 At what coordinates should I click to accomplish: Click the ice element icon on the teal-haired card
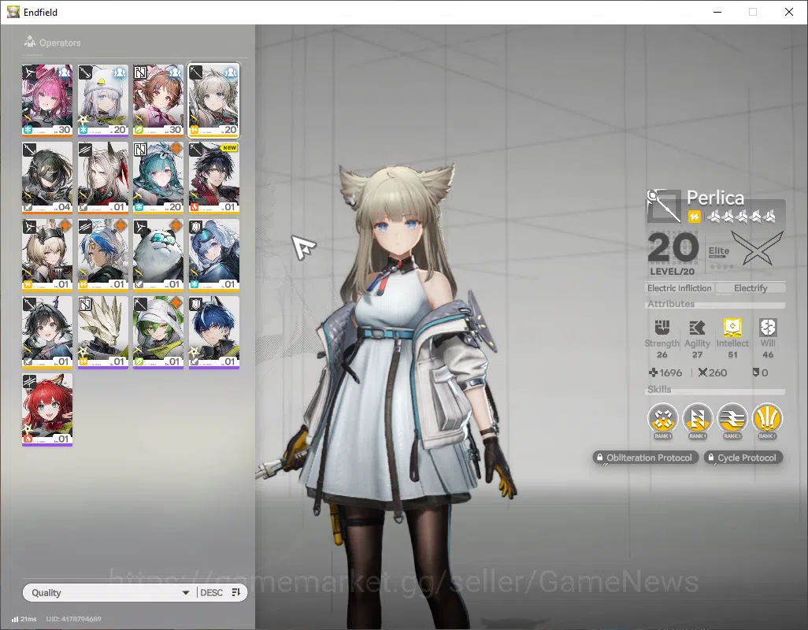(138, 207)
